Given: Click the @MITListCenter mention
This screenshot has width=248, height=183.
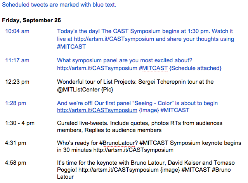Looking at the screenshot, I should tap(78, 90).
